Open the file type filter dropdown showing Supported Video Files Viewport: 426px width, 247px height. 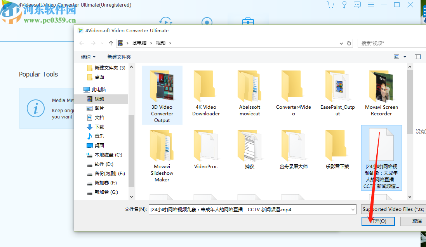coord(392,209)
